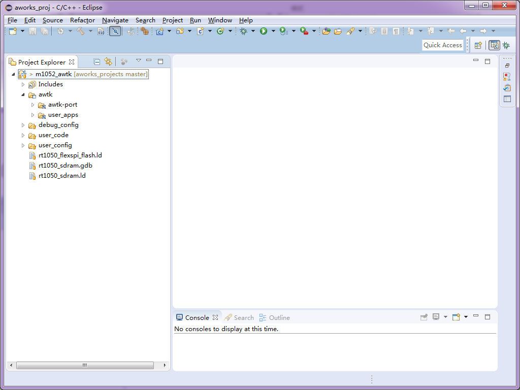The width and height of the screenshot is (520, 390).
Task: Collapse the awtk folder node
Action: (23, 94)
